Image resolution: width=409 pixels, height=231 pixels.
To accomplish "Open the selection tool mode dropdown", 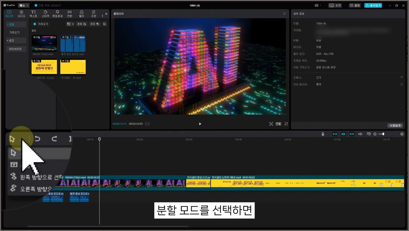I will [21, 139].
